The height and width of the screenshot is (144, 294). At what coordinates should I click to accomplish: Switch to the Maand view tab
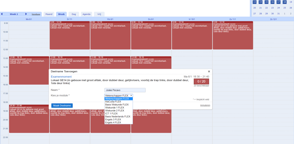49,14
